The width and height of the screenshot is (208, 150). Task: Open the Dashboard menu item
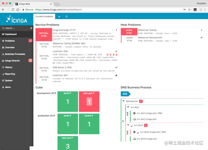coord(17,34)
